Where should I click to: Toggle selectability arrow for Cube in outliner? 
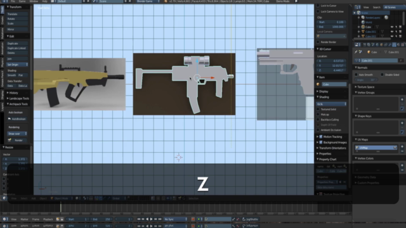click(x=396, y=27)
